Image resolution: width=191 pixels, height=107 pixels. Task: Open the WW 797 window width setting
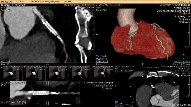(x=6, y=64)
